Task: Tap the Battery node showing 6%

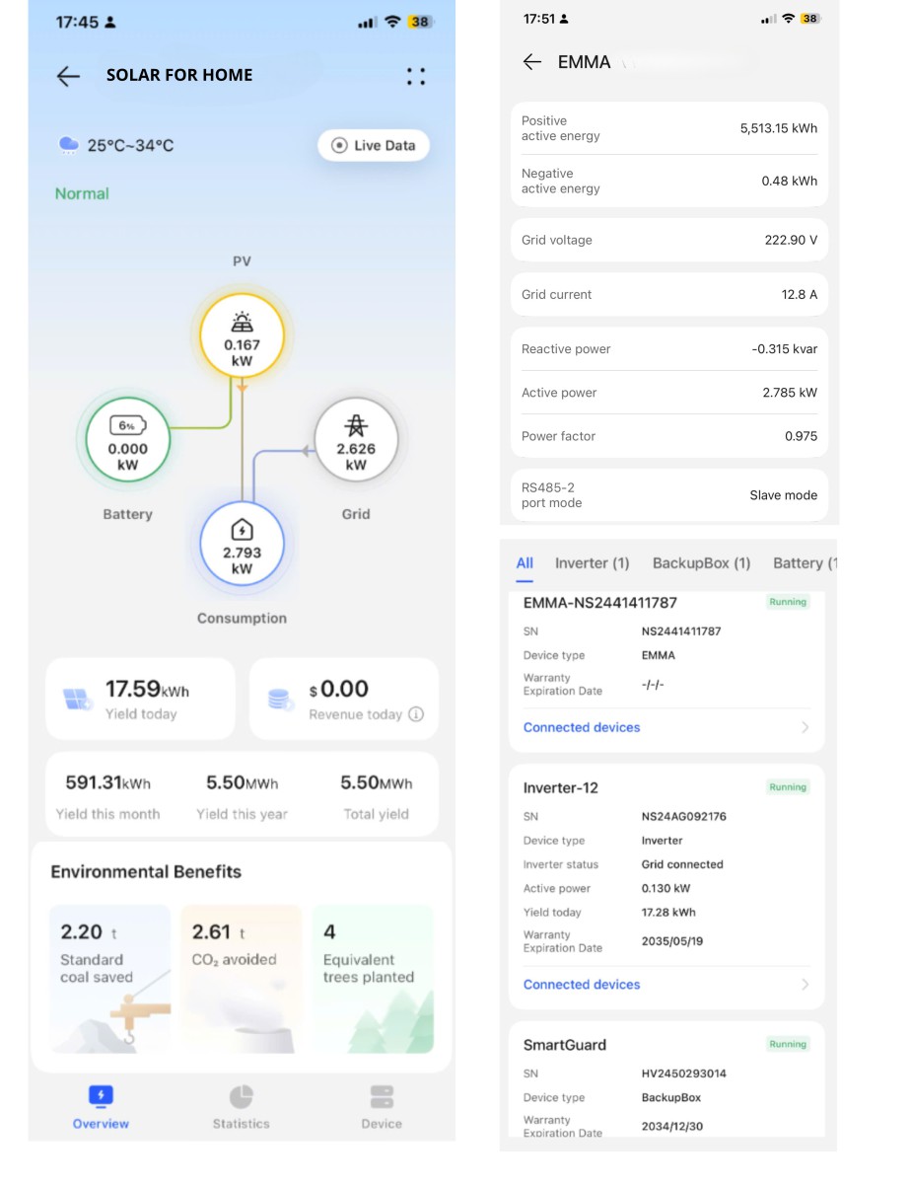Action: [x=127, y=440]
